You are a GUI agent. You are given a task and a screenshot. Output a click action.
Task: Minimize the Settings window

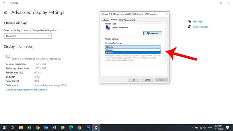coord(213,3)
